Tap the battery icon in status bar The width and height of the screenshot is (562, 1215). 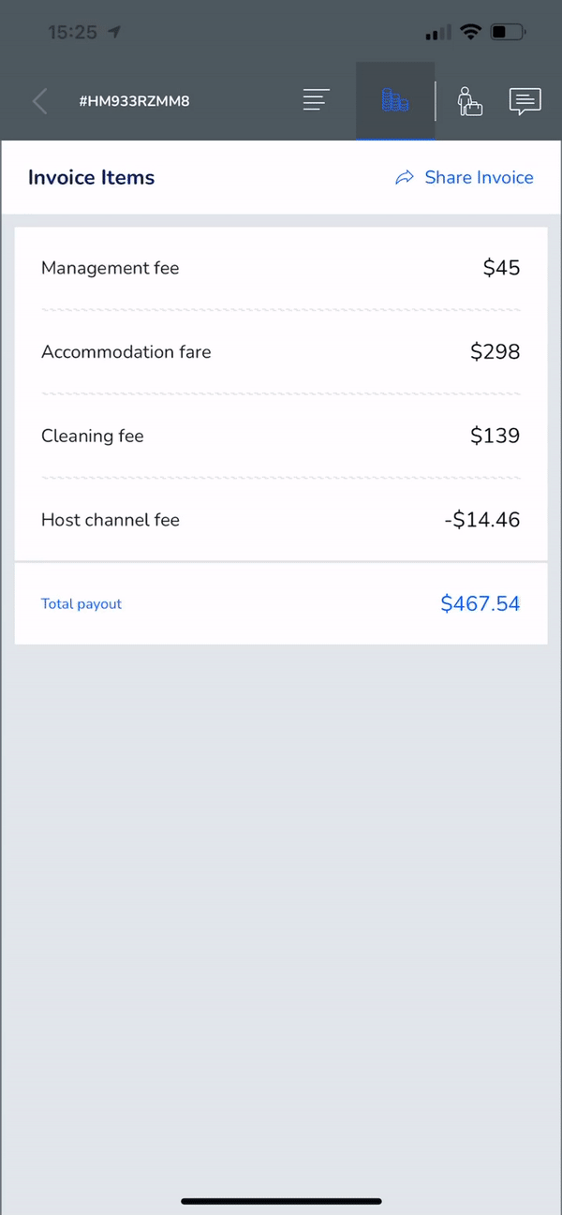pos(508,31)
